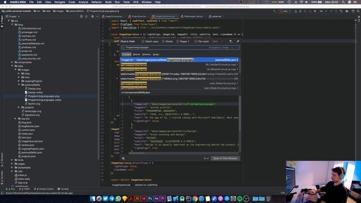
Task: Open the VCS menu
Action: click(135, 2)
